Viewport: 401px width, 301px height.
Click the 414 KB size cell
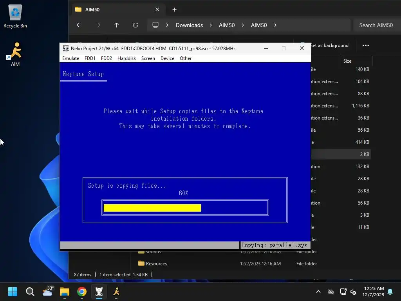point(362,142)
